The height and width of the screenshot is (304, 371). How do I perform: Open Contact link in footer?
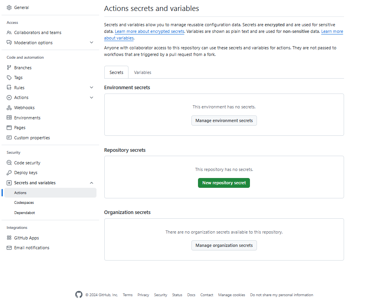pyautogui.click(x=207, y=295)
